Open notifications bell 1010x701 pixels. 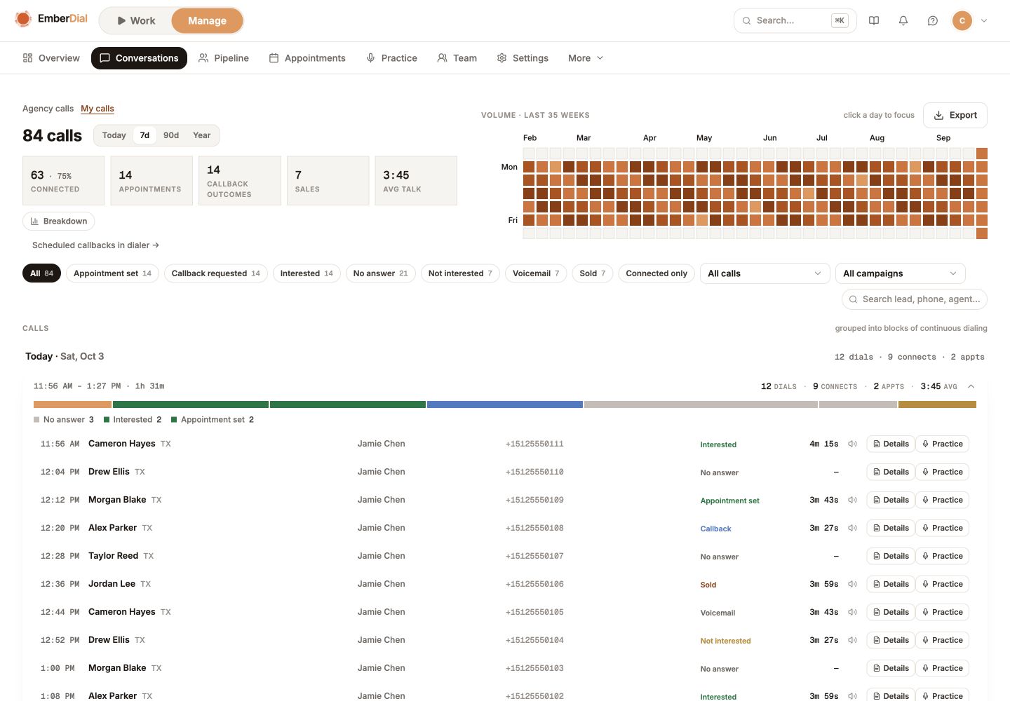903,21
